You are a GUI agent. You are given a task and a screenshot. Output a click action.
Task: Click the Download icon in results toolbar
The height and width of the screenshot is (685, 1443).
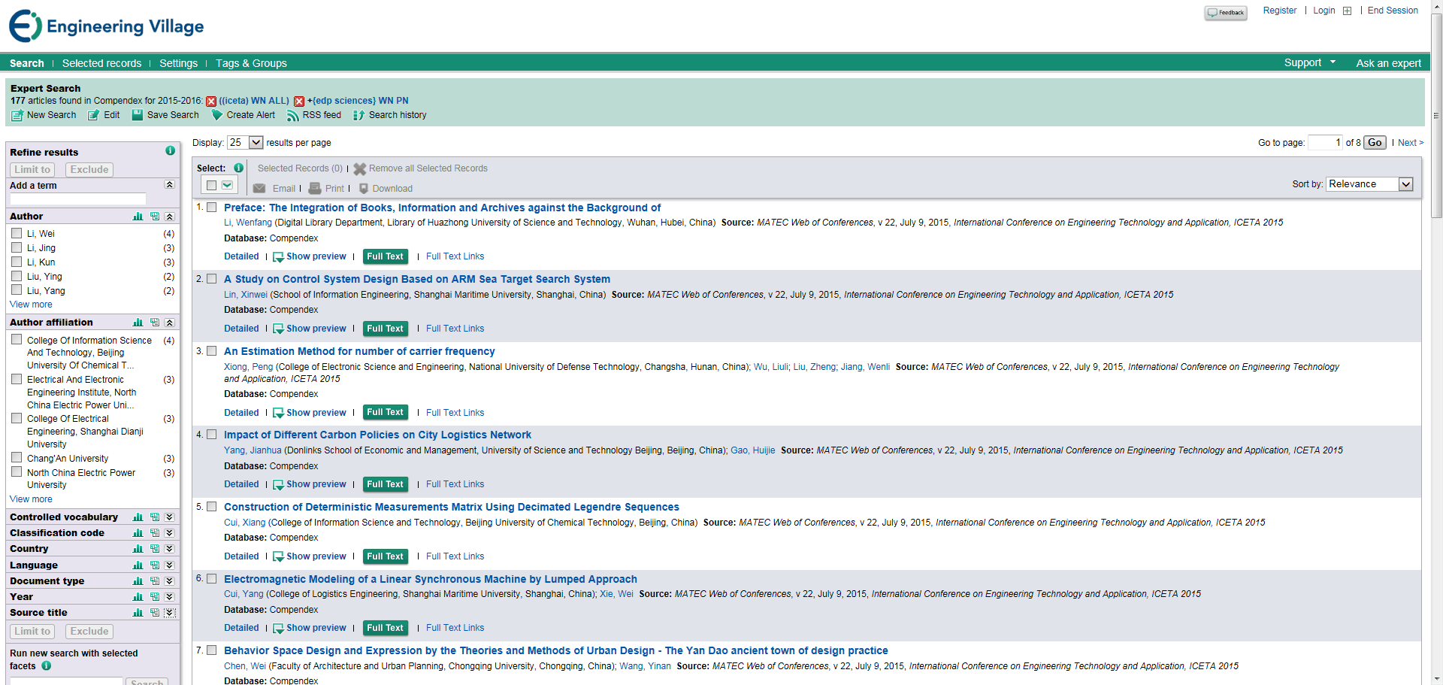pyautogui.click(x=364, y=189)
